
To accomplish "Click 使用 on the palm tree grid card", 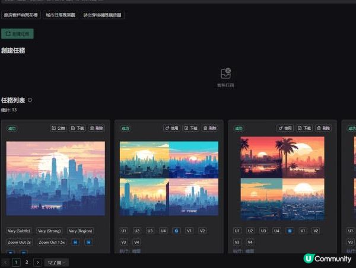I will pos(285,128).
